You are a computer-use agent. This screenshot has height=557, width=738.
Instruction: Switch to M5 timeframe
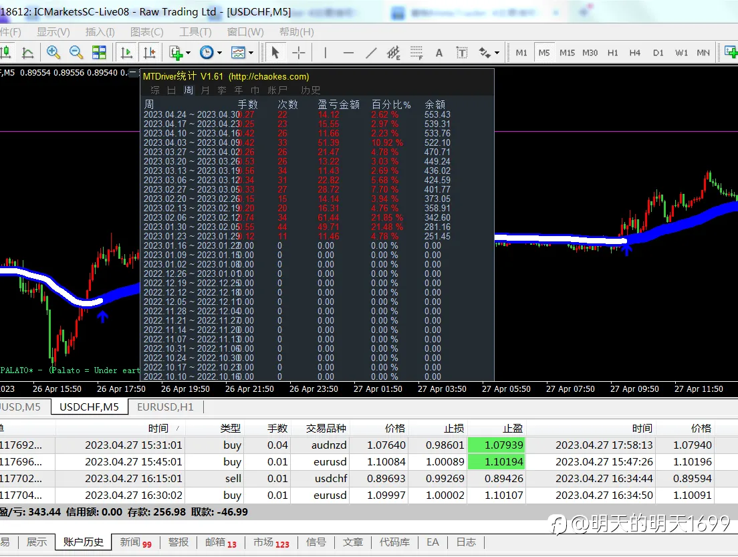tap(544, 53)
